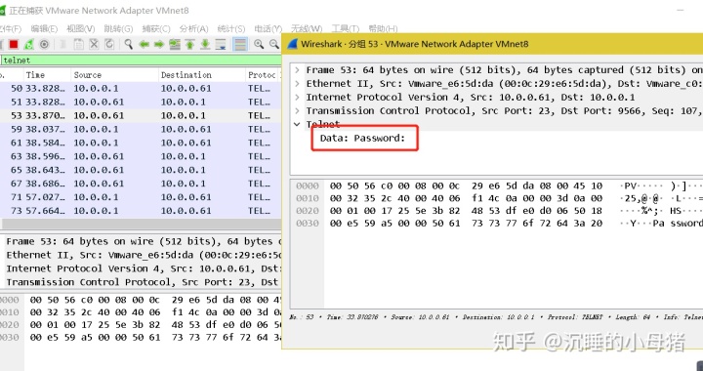Expand Frame 53 row in packet dialog
The width and height of the screenshot is (703, 371).
click(297, 70)
